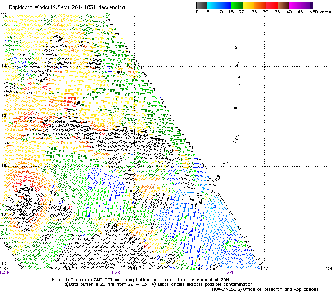Click the purple time label '9:01'
Viewport: 333px width, 292px height.
click(229, 273)
